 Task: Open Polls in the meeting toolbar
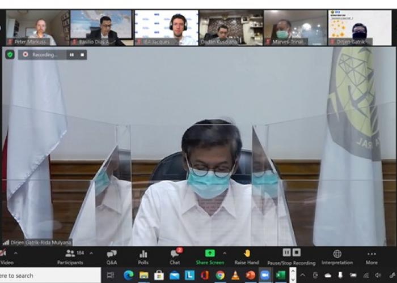tap(143, 256)
